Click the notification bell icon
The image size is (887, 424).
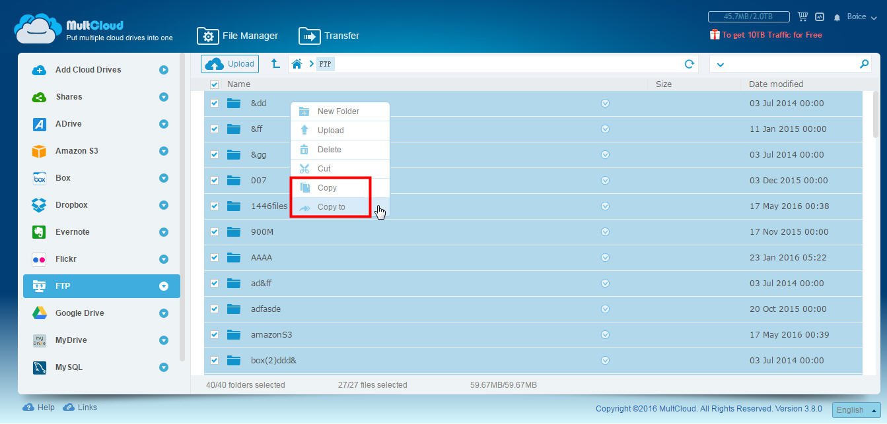(837, 17)
